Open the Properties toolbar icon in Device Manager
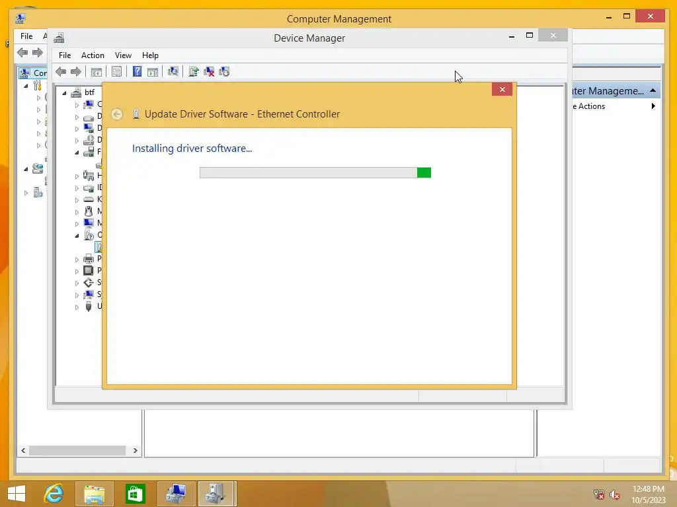This screenshot has height=507, width=677. (x=116, y=71)
